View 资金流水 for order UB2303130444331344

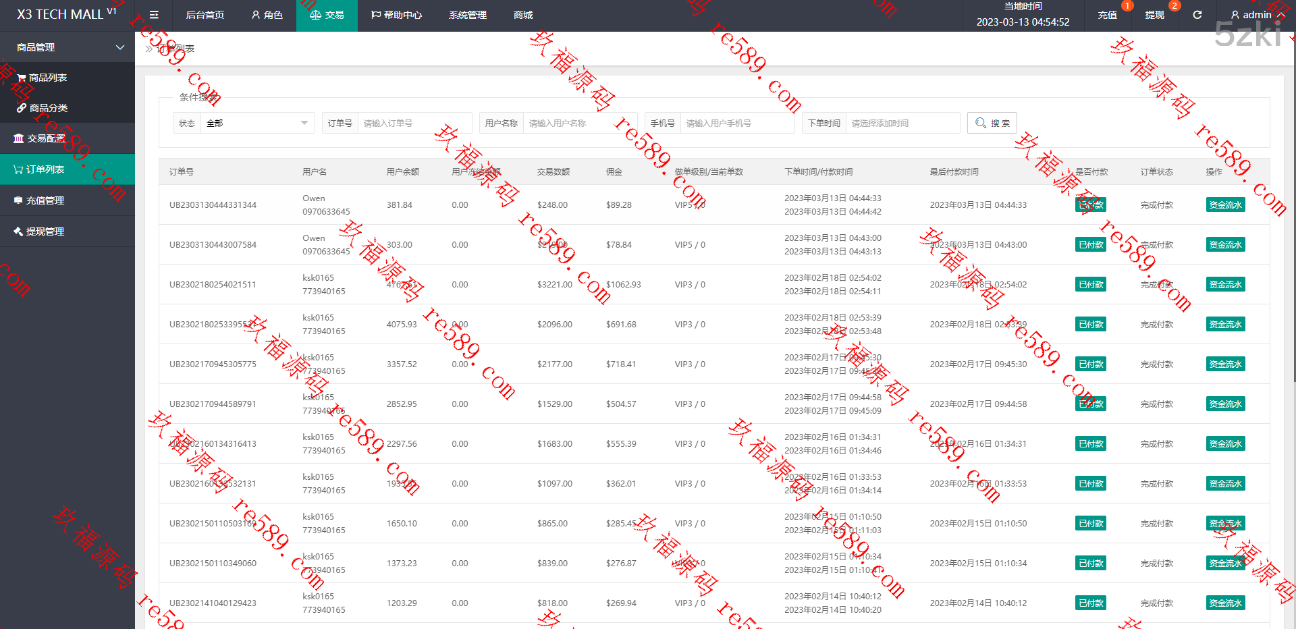pyautogui.click(x=1225, y=205)
